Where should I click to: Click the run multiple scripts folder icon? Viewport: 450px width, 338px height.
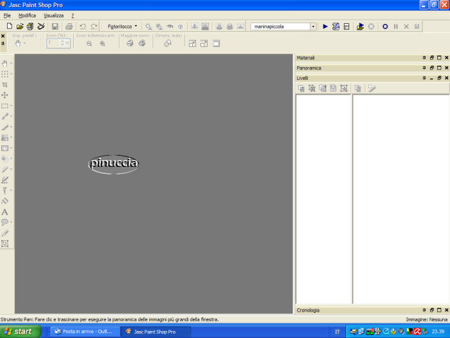click(x=360, y=26)
